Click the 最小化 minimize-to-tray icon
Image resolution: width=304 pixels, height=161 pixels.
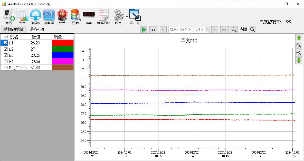click(135, 16)
